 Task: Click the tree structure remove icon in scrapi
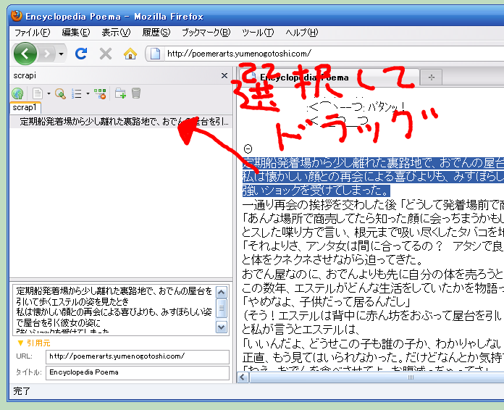100,93
